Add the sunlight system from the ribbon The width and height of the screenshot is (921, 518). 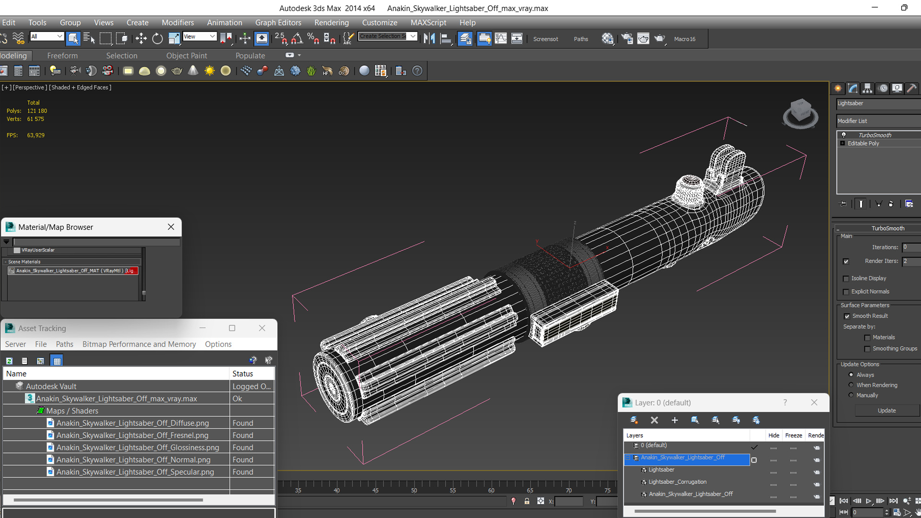210,71
